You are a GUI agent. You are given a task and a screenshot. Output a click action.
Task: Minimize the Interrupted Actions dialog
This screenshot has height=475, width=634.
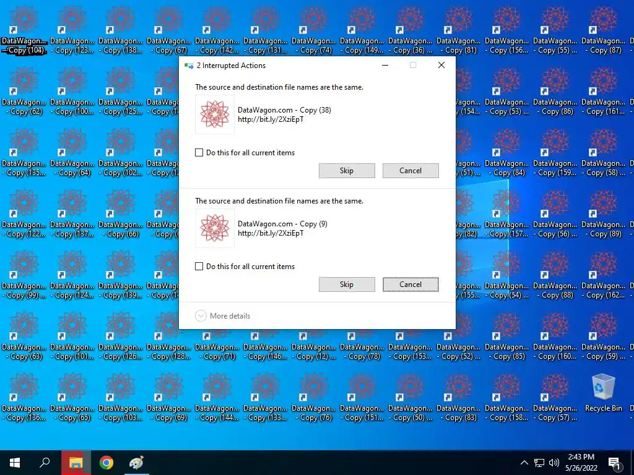(385, 65)
